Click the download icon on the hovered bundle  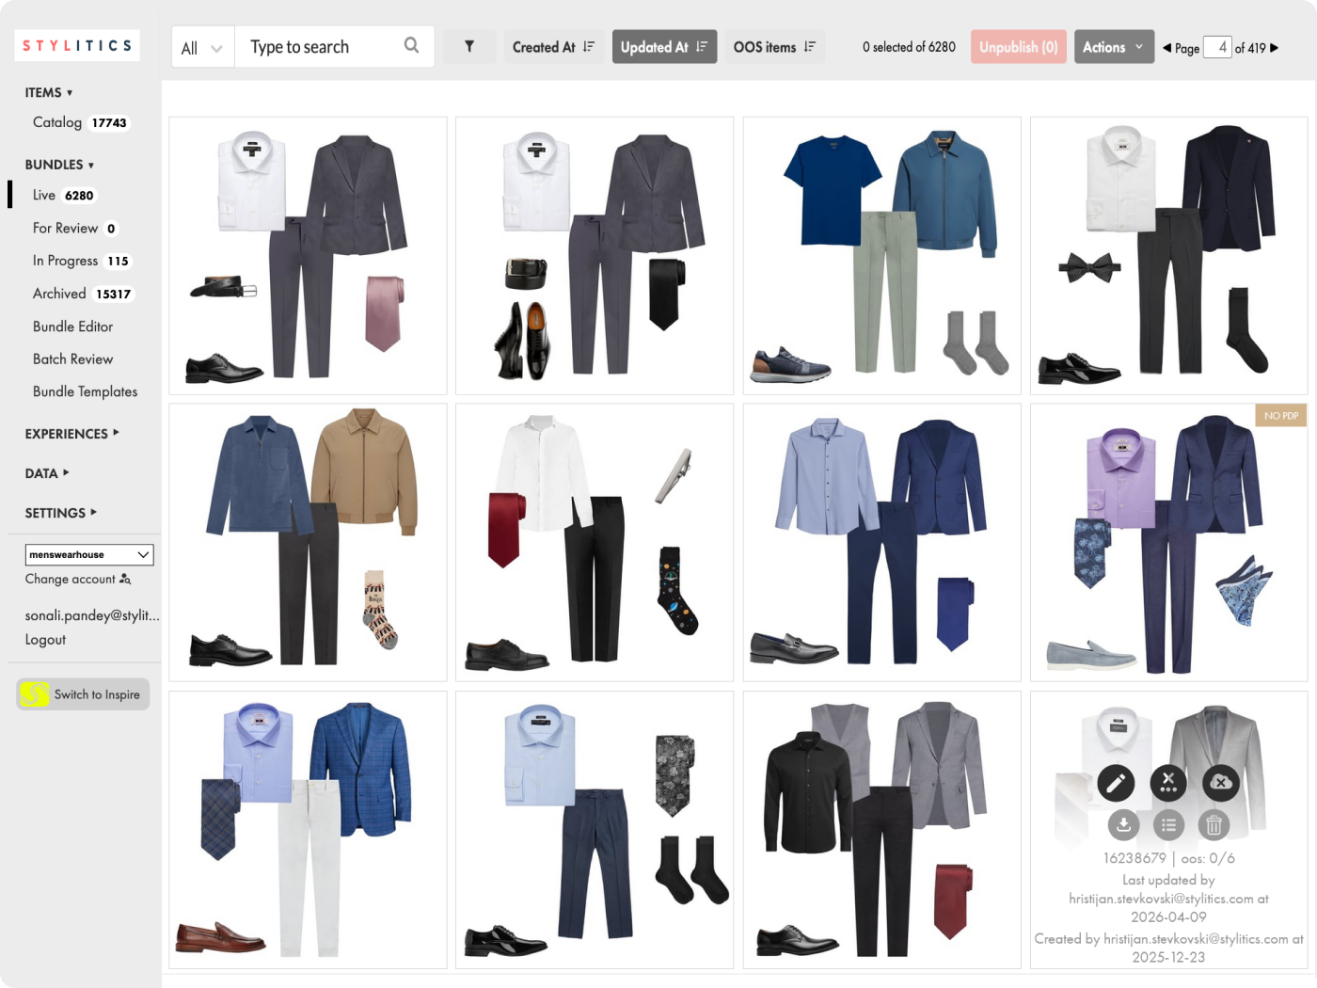pos(1123,825)
